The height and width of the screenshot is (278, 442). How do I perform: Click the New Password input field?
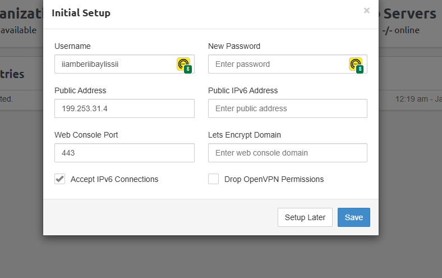278,64
